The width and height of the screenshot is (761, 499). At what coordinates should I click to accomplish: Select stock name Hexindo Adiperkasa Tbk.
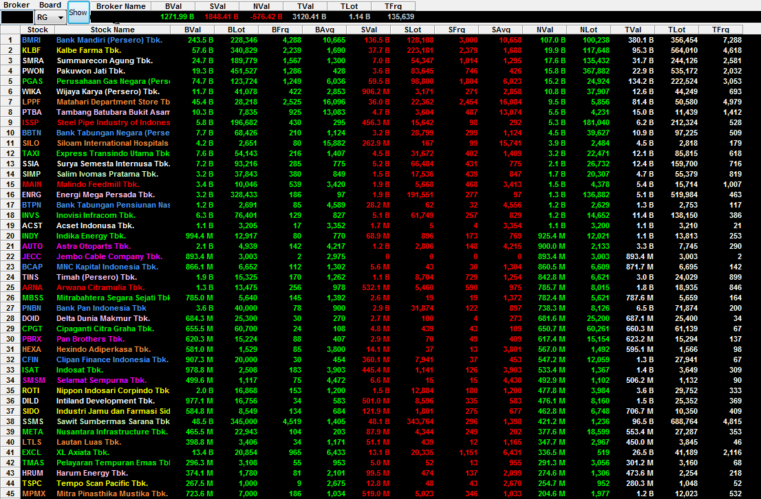click(104, 349)
